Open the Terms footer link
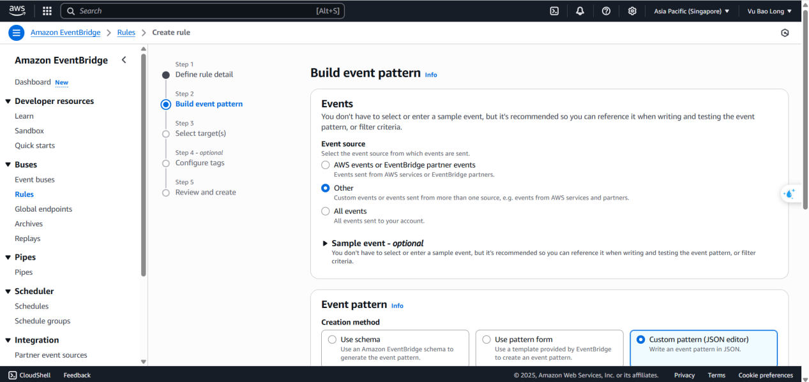The width and height of the screenshot is (809, 382). coord(716,375)
